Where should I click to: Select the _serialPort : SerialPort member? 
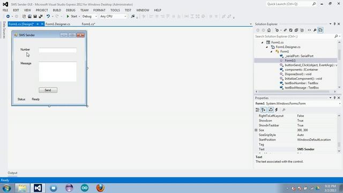point(299,56)
